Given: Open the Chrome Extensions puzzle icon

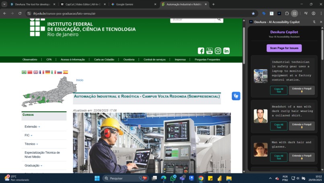Looking at the screenshot, I should coord(287,13).
